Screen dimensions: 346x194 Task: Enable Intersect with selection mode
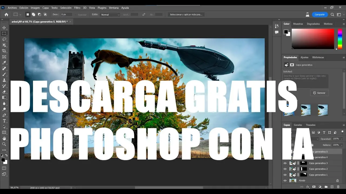(45, 15)
